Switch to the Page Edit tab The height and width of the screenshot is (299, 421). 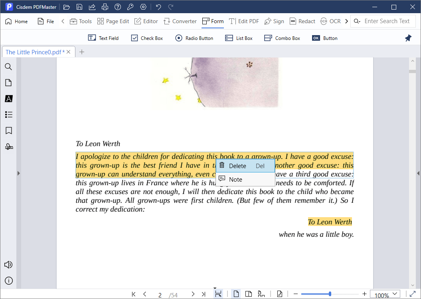tap(113, 21)
